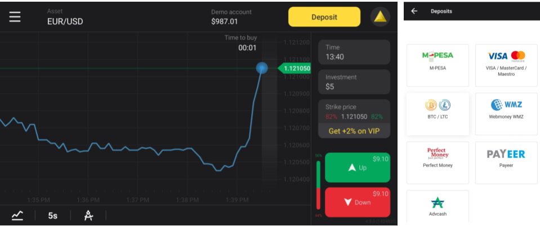The height and width of the screenshot is (226, 540).
Task: Pick Webmoney WMZ deposit method
Action: pyautogui.click(x=506, y=114)
